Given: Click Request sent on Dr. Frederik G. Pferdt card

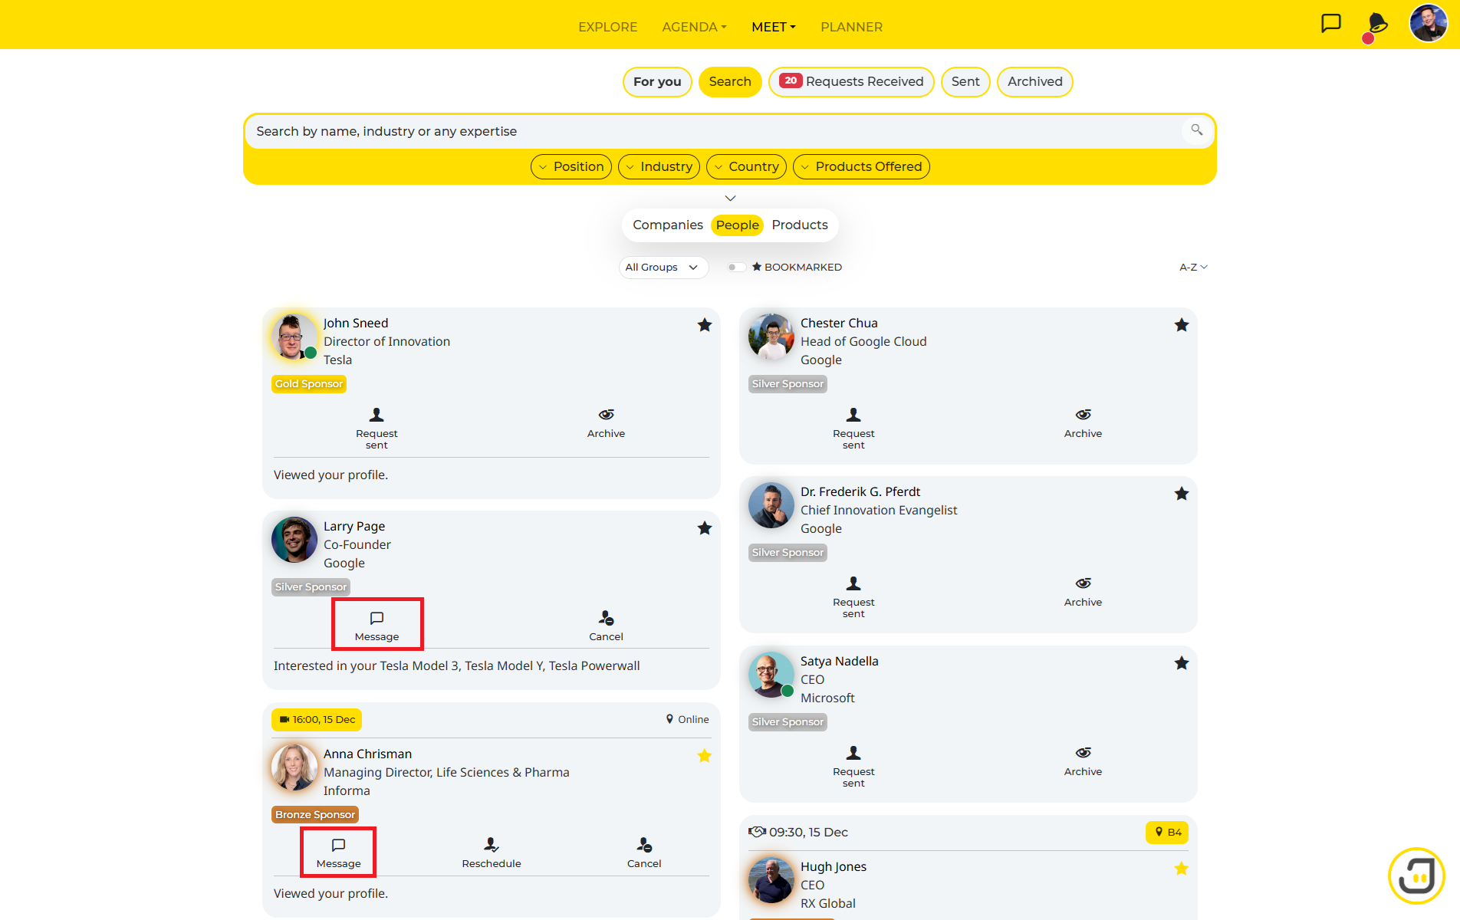Looking at the screenshot, I should (853, 596).
